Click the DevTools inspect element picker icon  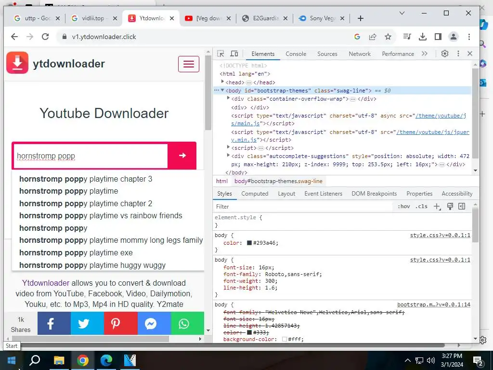click(x=221, y=54)
